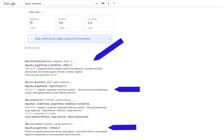Click the chevron arrow on Insights banner

pyautogui.click(x=110, y=39)
